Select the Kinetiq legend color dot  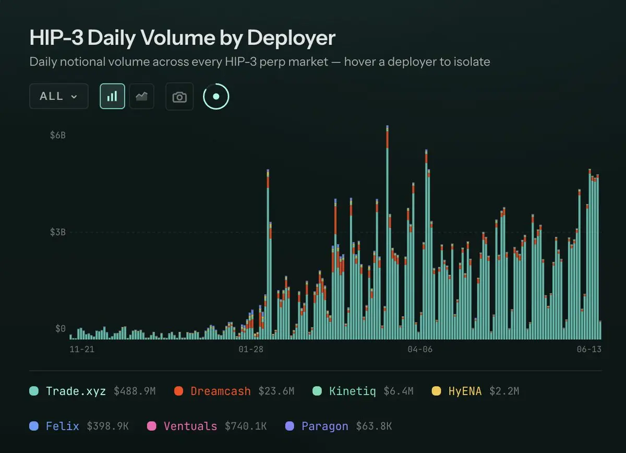[x=317, y=391]
